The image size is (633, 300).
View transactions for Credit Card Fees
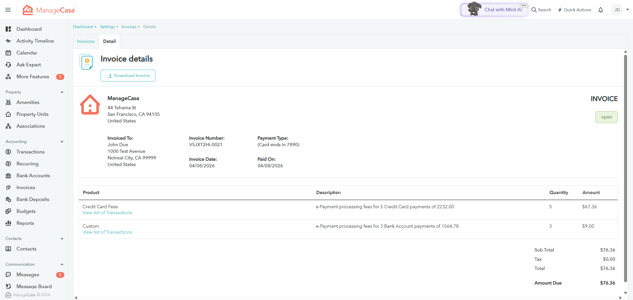(107, 213)
